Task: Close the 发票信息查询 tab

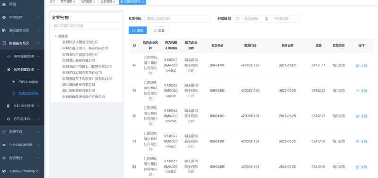Action: pos(143,2)
